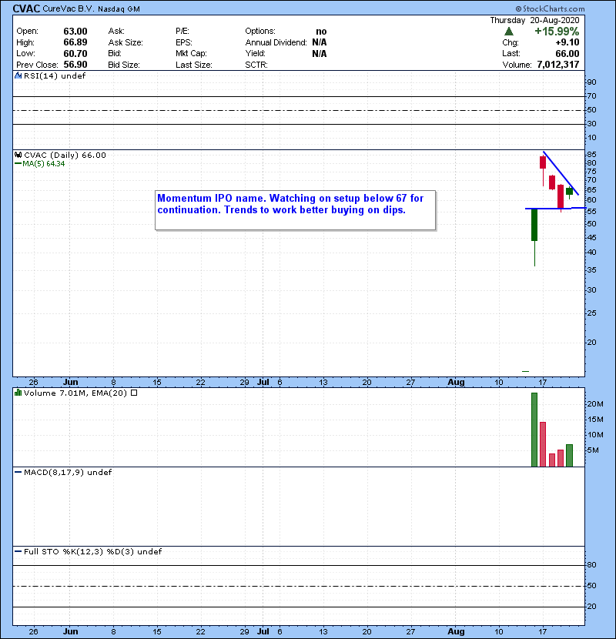Click the Thursday 20-Aug-2020 date
Image resolution: width=616 pixels, height=639 pixels.
534,20
